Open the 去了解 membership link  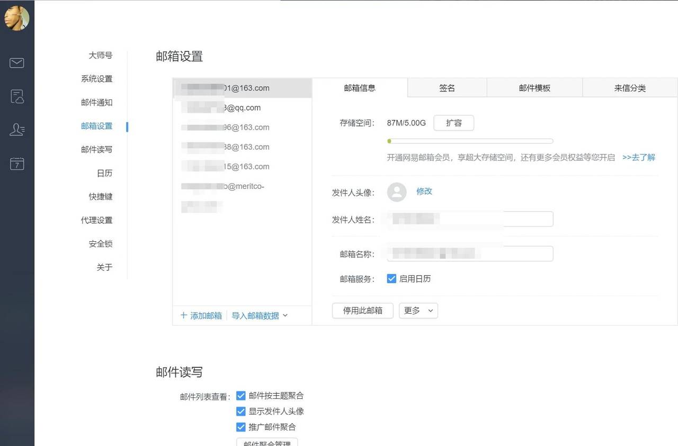click(638, 157)
